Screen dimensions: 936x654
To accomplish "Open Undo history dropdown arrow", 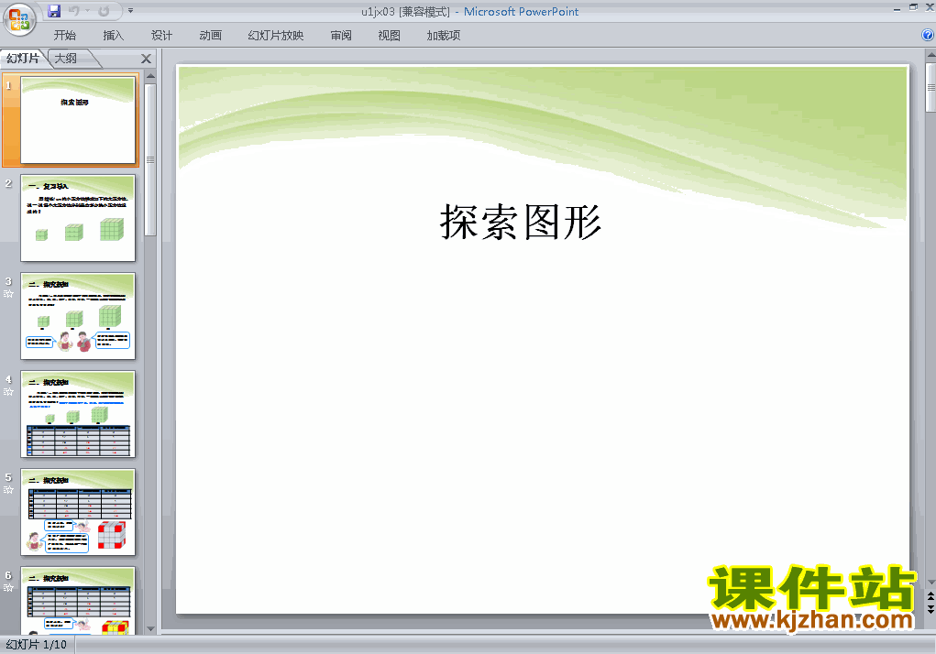I will tap(87, 11).
